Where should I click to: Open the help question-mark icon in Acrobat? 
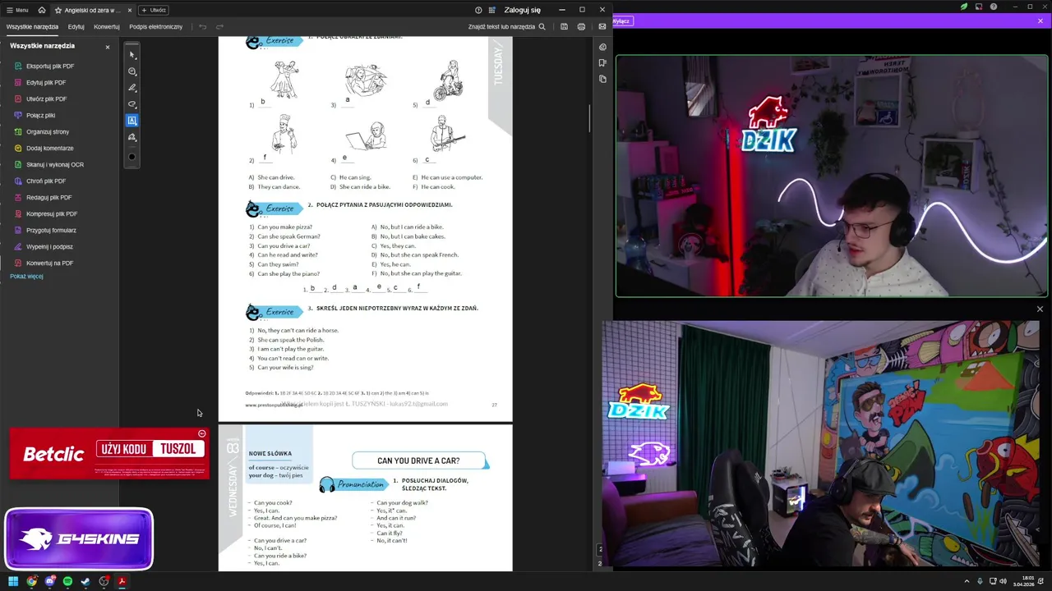[478, 10]
